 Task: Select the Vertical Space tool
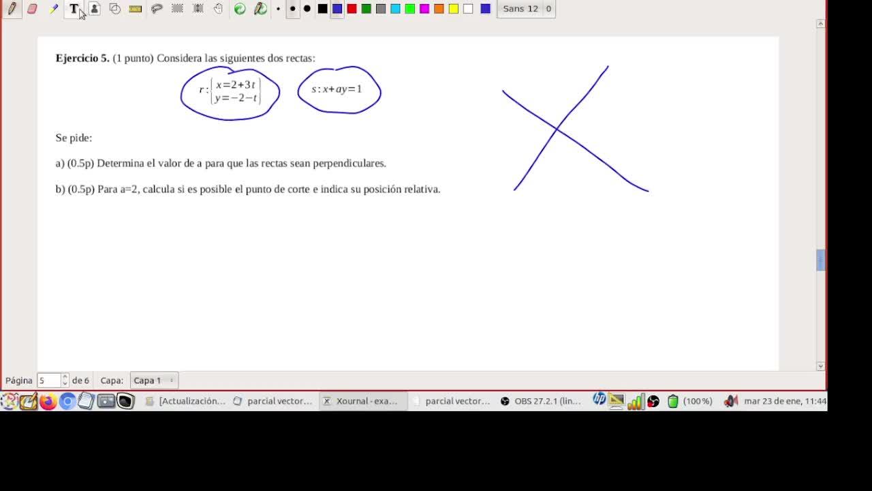(198, 9)
